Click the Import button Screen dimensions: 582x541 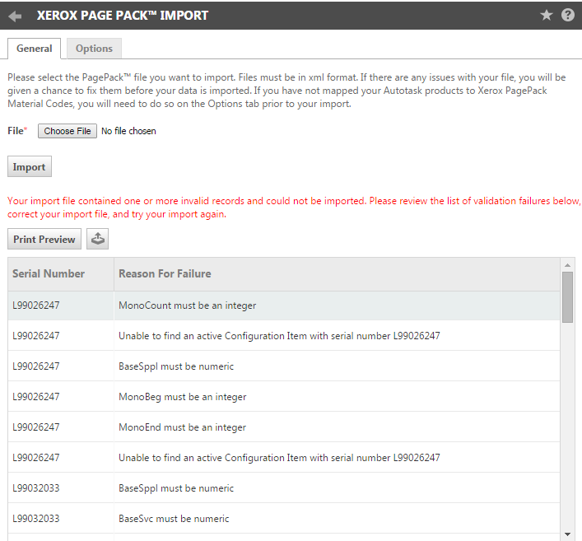coord(30,166)
